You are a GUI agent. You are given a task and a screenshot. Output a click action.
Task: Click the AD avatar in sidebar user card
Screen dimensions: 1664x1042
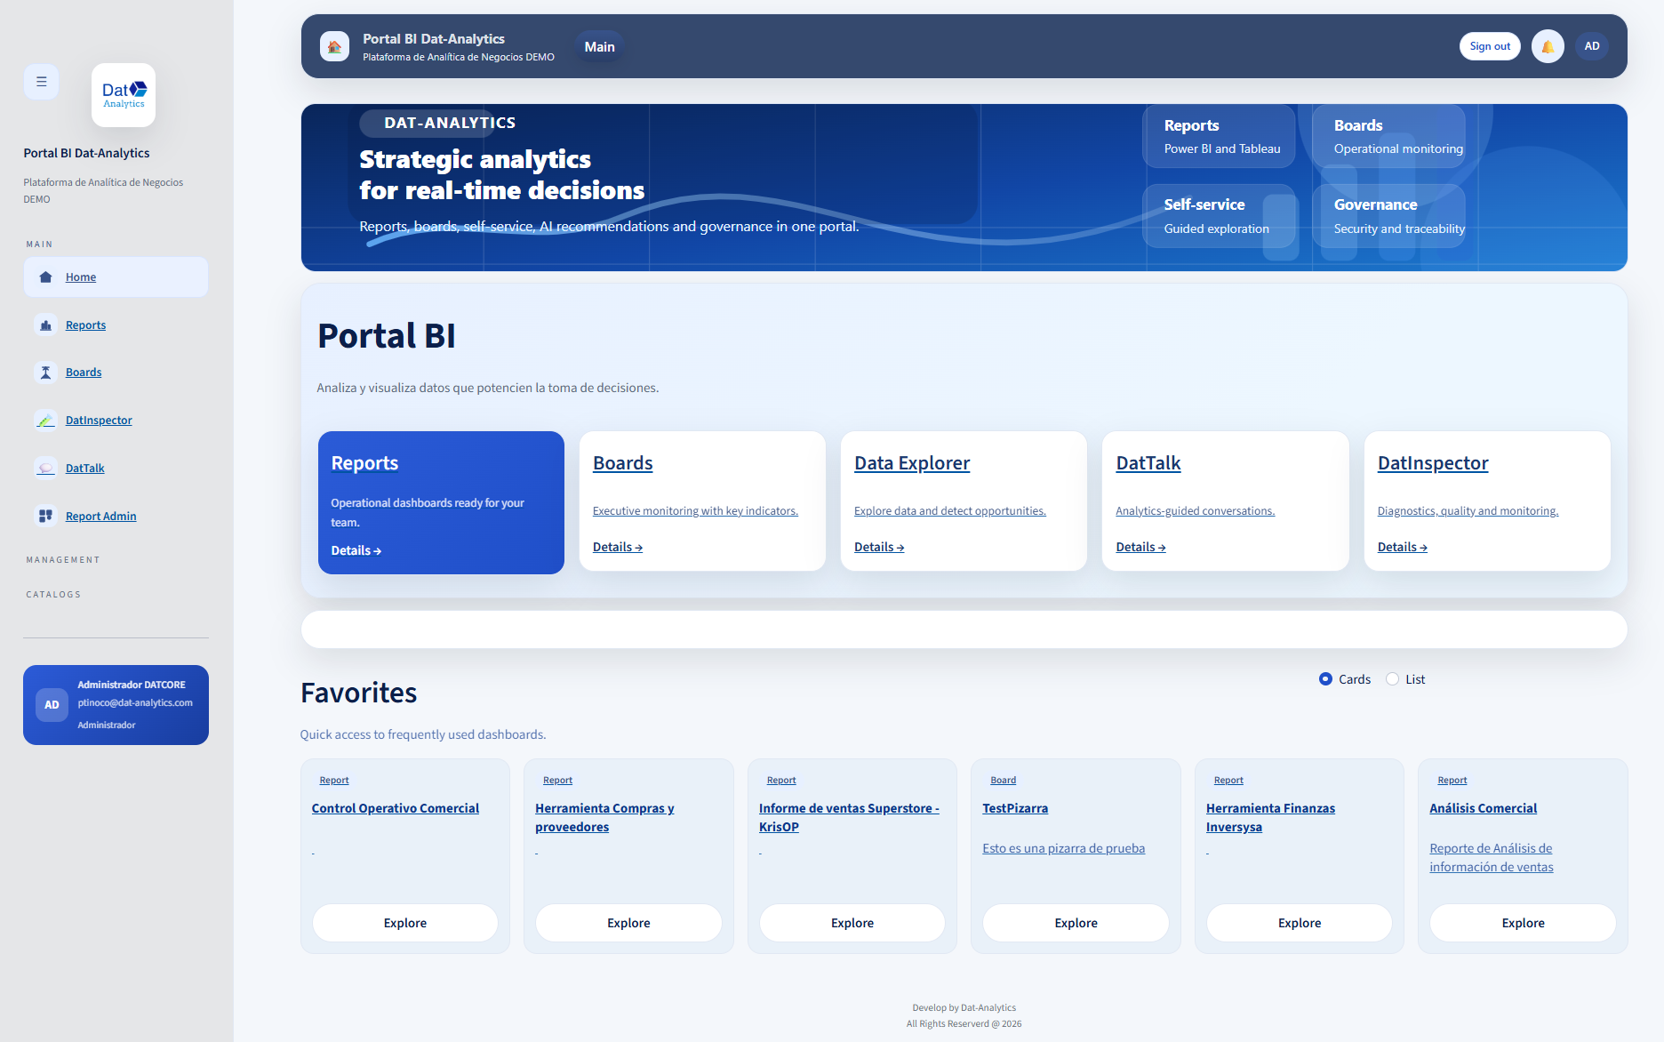52,705
